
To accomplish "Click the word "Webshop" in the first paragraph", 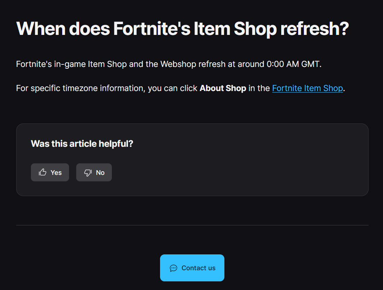I will [178, 64].
